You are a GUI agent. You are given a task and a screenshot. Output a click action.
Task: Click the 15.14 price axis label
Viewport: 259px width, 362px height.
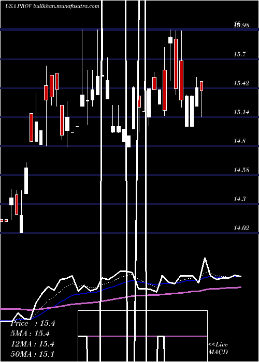241,112
